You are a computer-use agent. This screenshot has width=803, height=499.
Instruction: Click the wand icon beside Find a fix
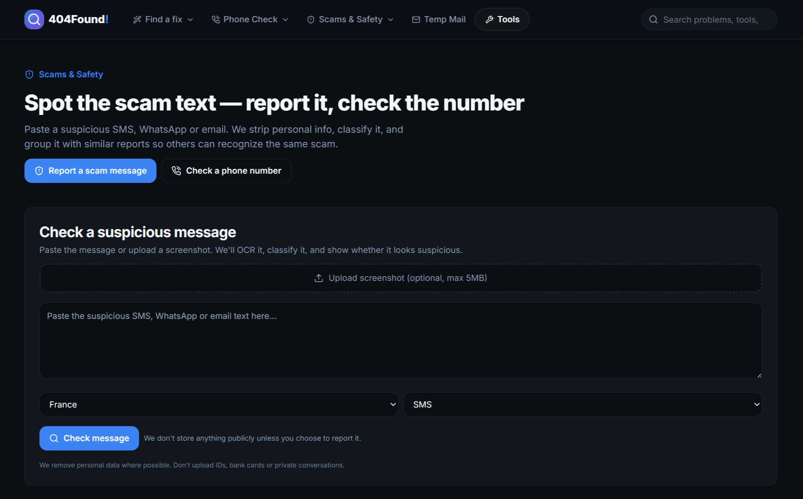click(x=137, y=19)
